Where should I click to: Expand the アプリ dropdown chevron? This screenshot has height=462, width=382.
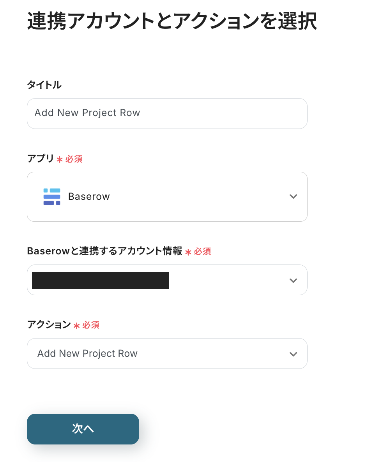tap(293, 197)
